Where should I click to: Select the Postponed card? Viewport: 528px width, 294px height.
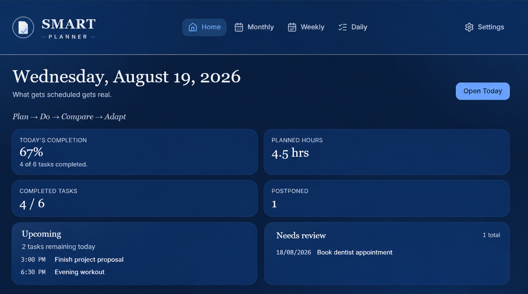pos(387,198)
